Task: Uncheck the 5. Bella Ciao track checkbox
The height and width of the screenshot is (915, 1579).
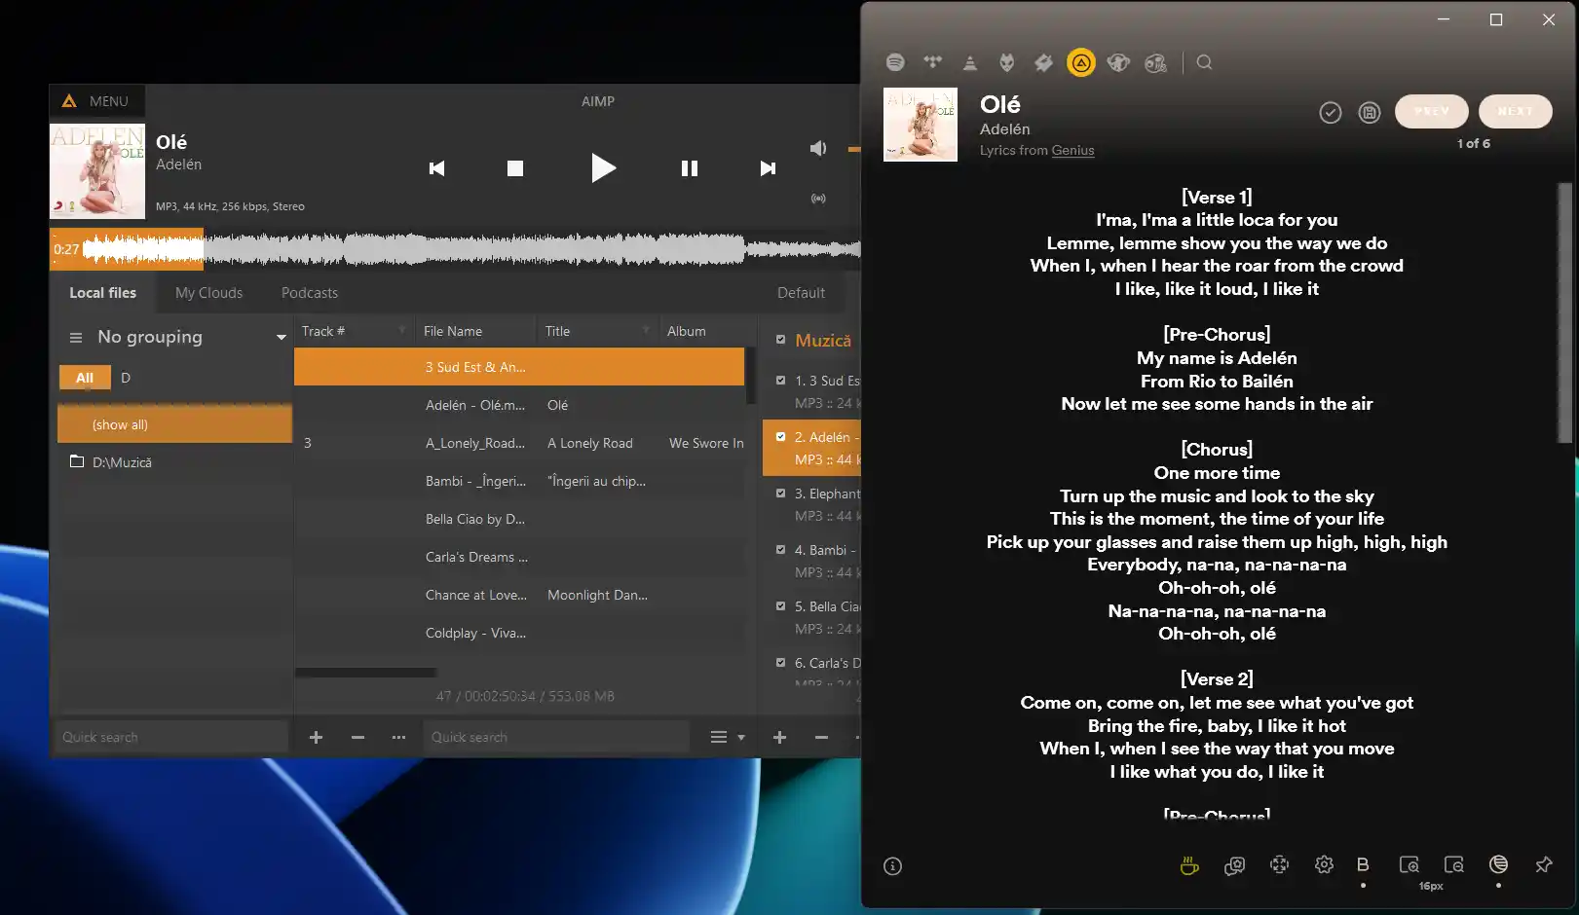Action: coord(780,605)
